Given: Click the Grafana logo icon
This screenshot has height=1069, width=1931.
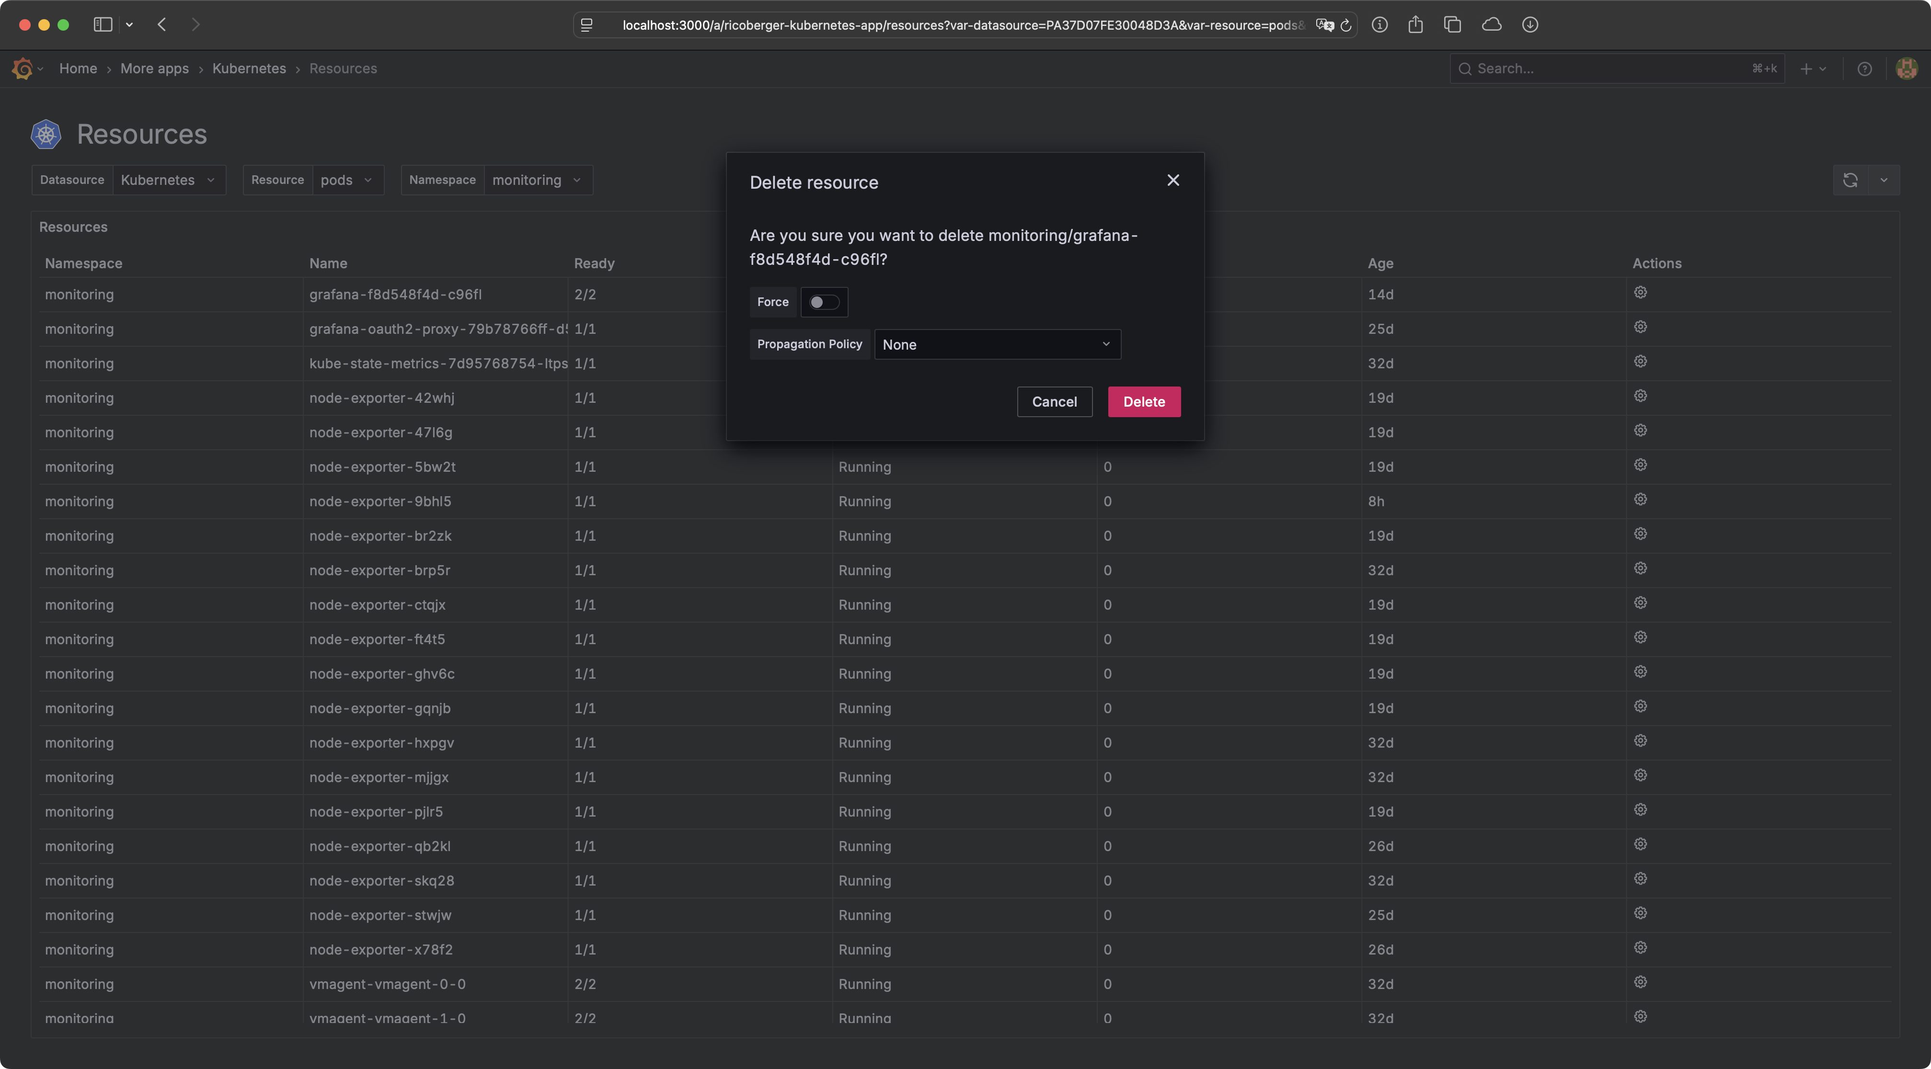Looking at the screenshot, I should (x=23, y=69).
